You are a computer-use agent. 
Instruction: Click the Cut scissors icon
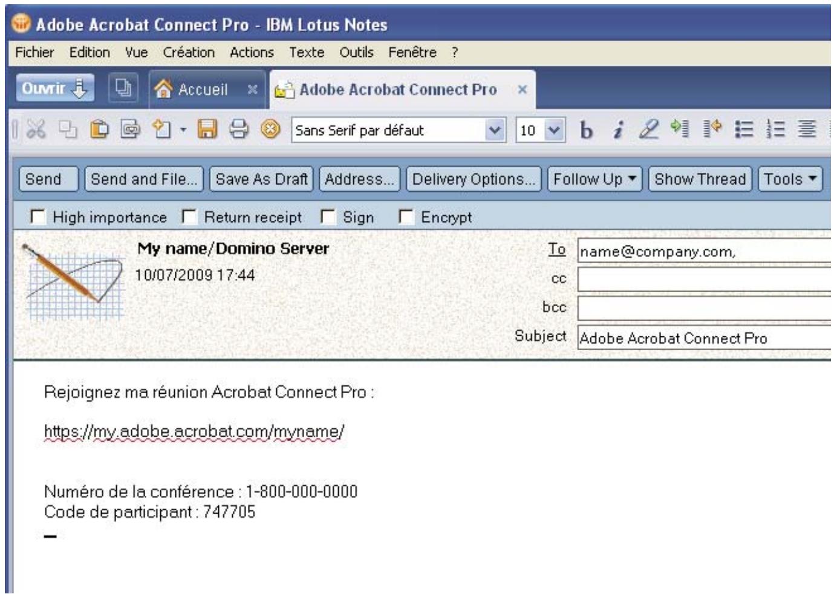pos(36,129)
